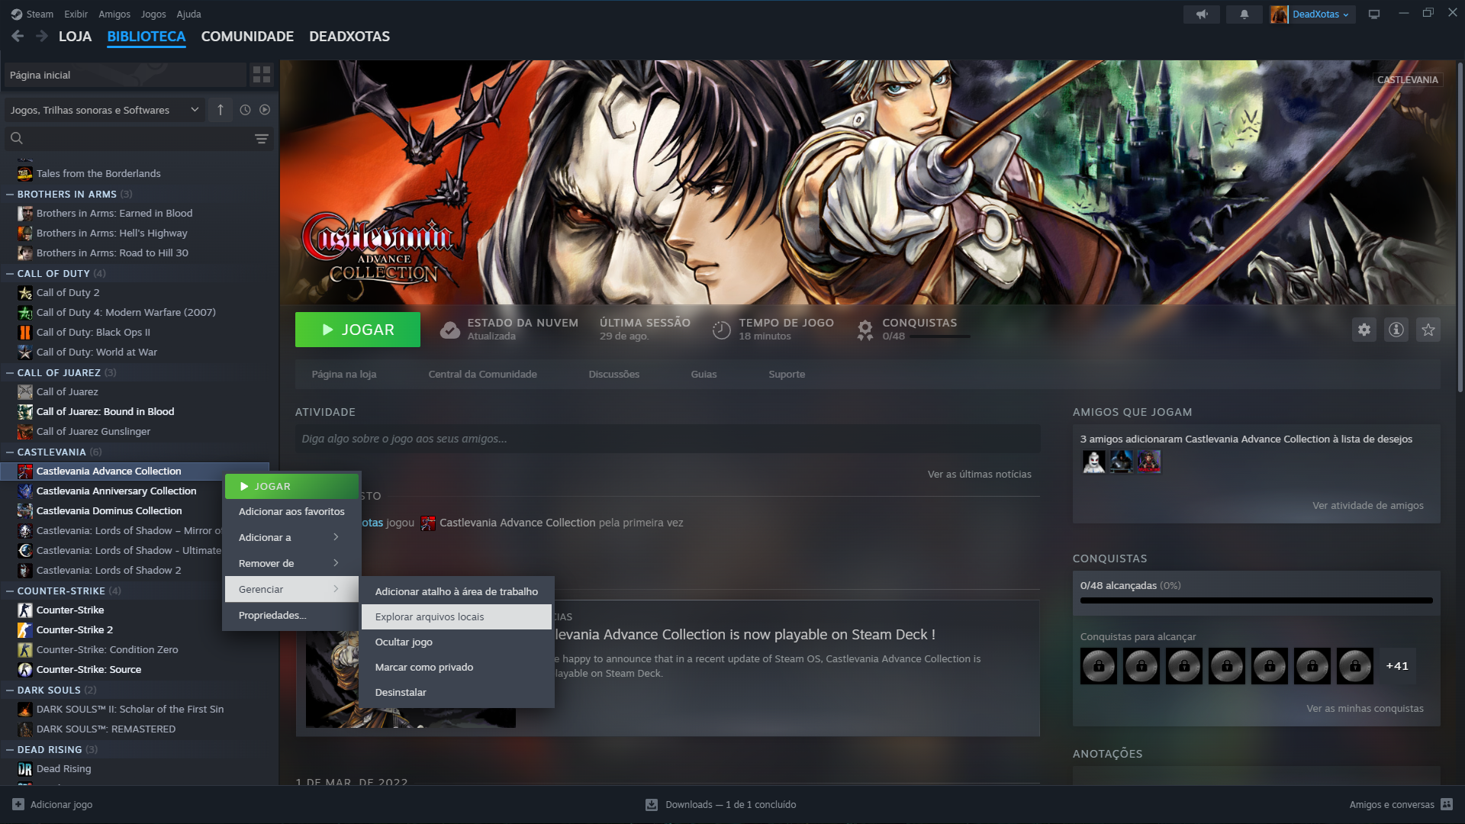
Task: Click Big Picture mode monitor icon
Action: point(1374,14)
